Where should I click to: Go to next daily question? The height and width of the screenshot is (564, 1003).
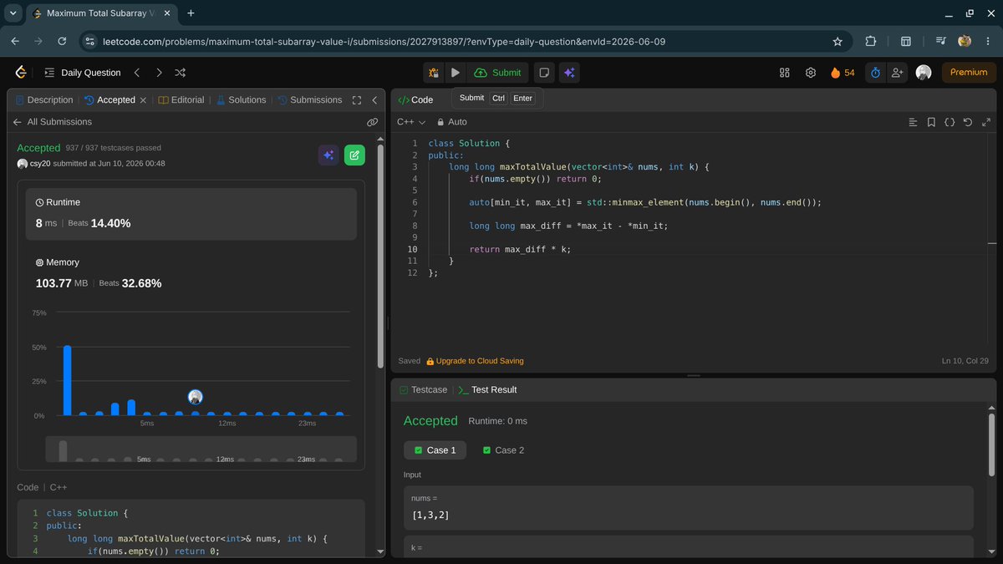point(159,73)
